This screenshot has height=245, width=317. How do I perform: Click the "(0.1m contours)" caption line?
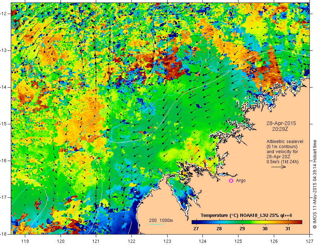282,147
